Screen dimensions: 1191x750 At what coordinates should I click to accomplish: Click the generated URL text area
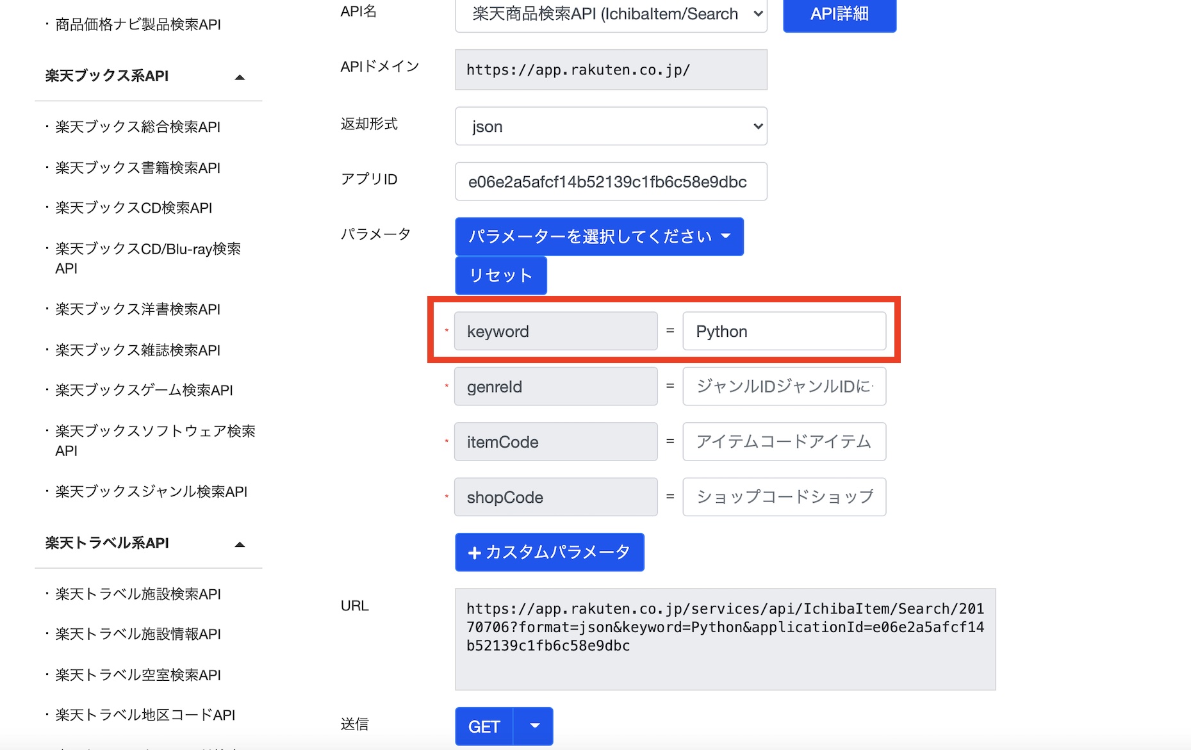pyautogui.click(x=725, y=639)
